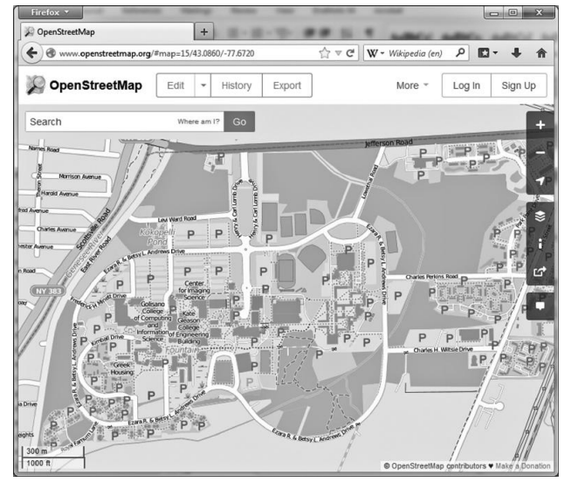
Task: Open the map key info icon
Action: pyautogui.click(x=540, y=244)
